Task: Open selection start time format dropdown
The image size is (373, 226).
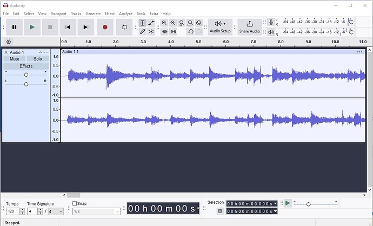Action: coord(275,204)
